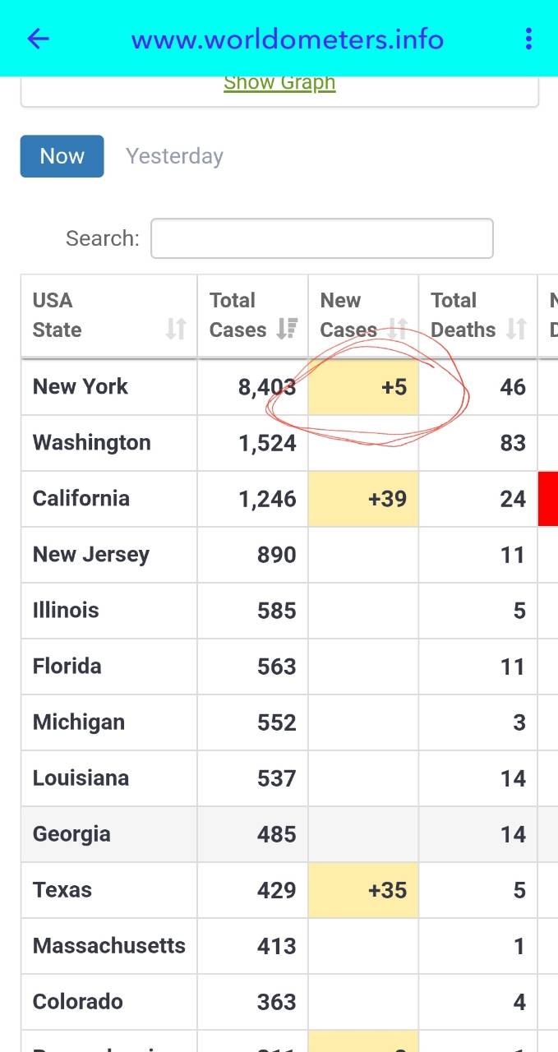Select the Georgia highlighted row

pos(71,834)
